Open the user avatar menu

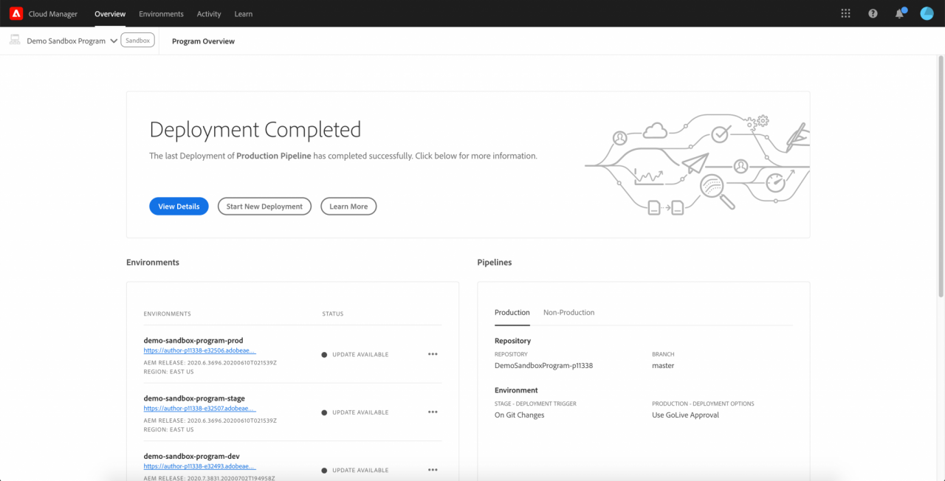tap(927, 13)
